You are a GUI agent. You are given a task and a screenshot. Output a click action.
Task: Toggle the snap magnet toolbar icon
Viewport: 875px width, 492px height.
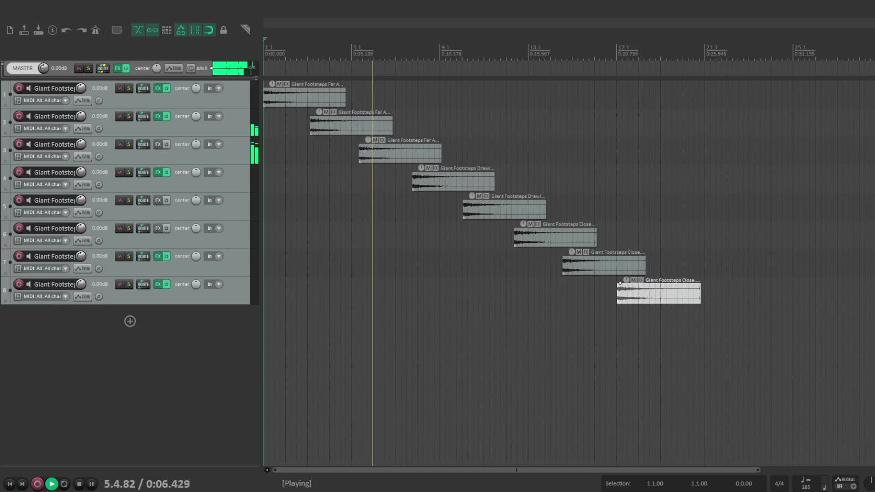click(209, 30)
